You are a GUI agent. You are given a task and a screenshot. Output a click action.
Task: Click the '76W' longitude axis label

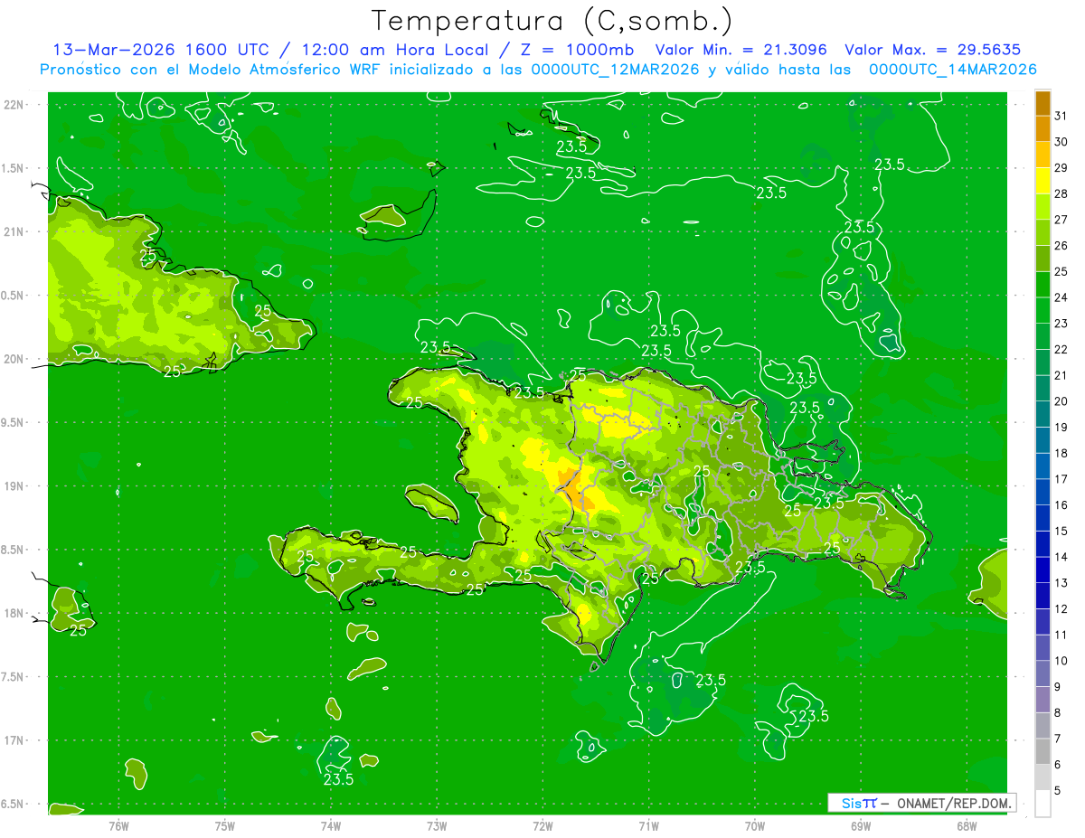(118, 825)
